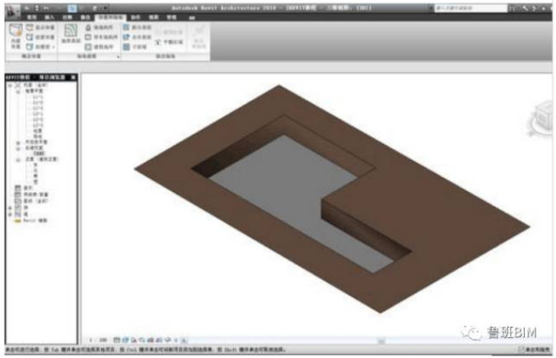Select the Revit Links item in the browser
556x358 pixels.
pyautogui.click(x=35, y=221)
